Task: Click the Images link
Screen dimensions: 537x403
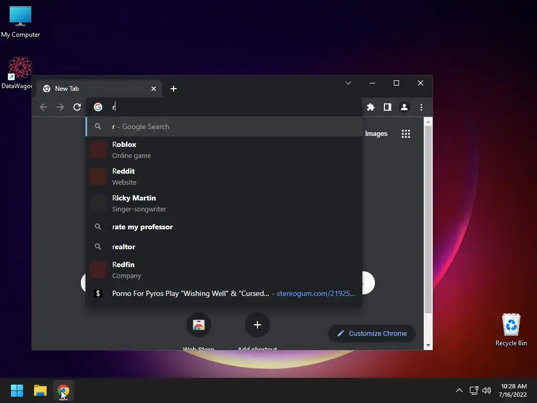Action: [x=376, y=134]
